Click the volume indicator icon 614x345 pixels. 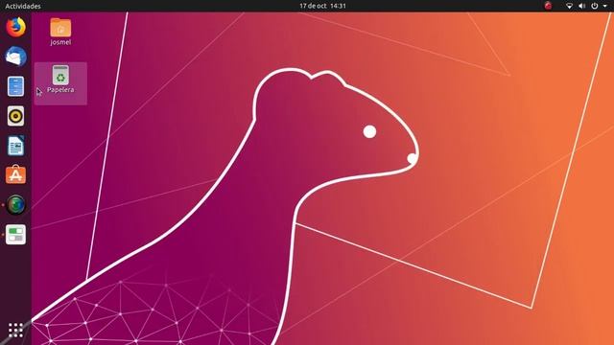coord(582,6)
